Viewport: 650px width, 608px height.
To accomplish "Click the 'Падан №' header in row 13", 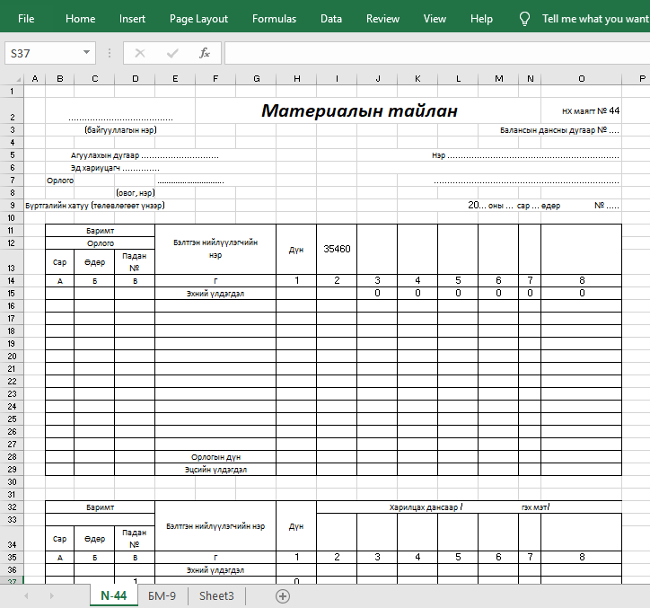I will (x=135, y=261).
